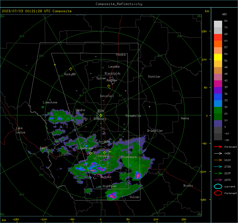Screen dimensions: 238x223
Task: Select the yellow diamond marker below RedDeer
Action: (x=109, y=86)
